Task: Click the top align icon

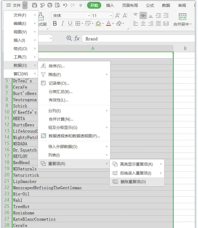Action: (135, 15)
